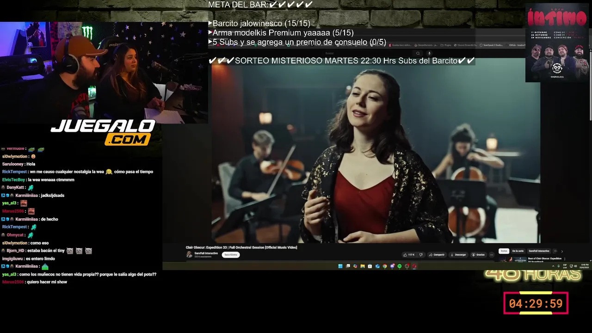
Task: Click the Barcito jalowinesco goal line
Action: tap(259, 23)
